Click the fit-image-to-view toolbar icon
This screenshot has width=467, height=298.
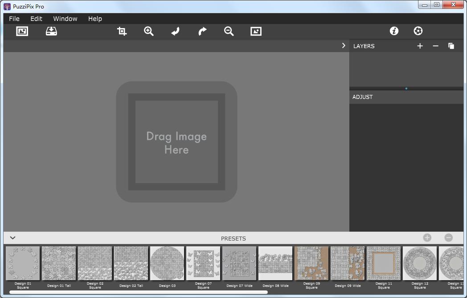point(256,31)
